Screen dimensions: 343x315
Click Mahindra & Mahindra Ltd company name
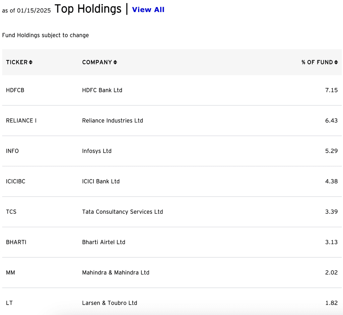tap(116, 273)
